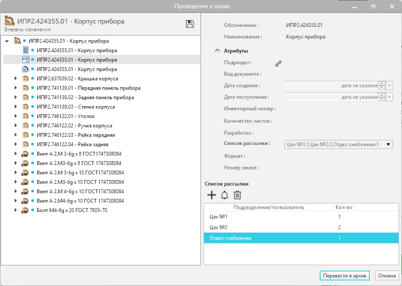
Task: Expand the Передняя панель прибора node
Action: [16, 88]
